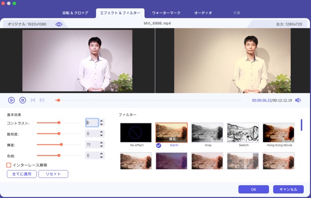Click the 出力: 1280x720 label

tap(289, 24)
